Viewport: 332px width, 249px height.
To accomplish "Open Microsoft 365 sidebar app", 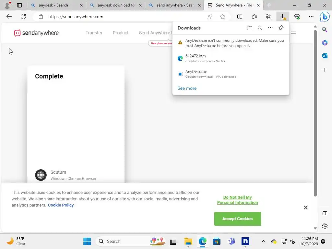I will point(325,43).
